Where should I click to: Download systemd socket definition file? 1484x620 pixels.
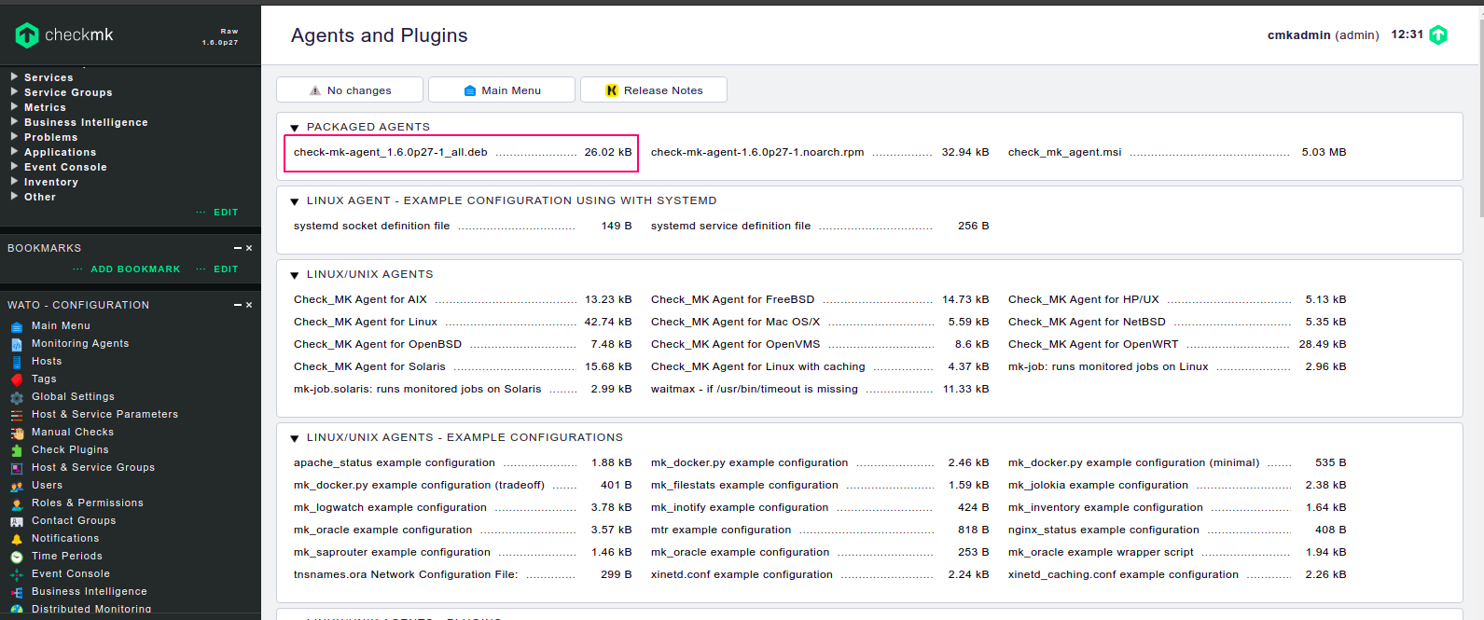point(371,226)
